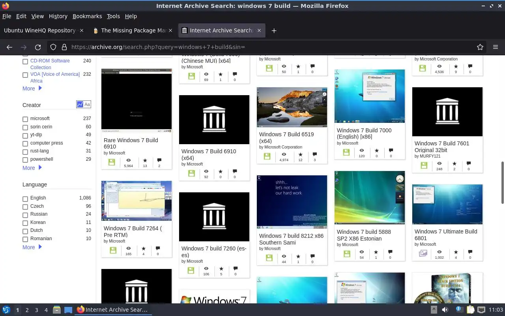This screenshot has height=316, width=505.
Task: Open Windows 7 build 5888 SP2 X86 Estonian
Action: (x=364, y=235)
